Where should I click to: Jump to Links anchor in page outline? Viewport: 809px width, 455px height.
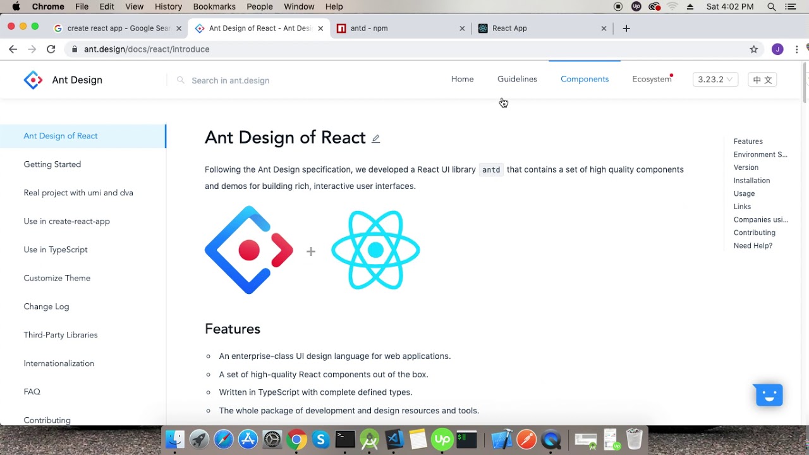click(x=742, y=207)
